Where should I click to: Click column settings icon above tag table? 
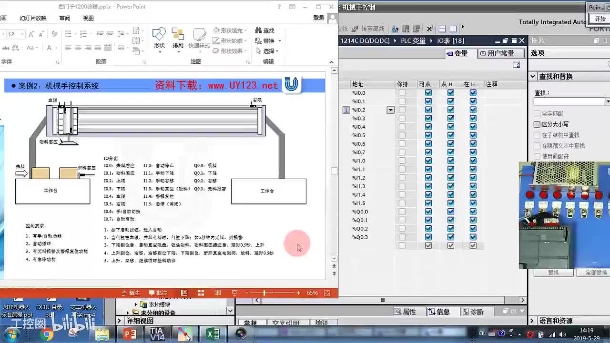click(x=516, y=65)
